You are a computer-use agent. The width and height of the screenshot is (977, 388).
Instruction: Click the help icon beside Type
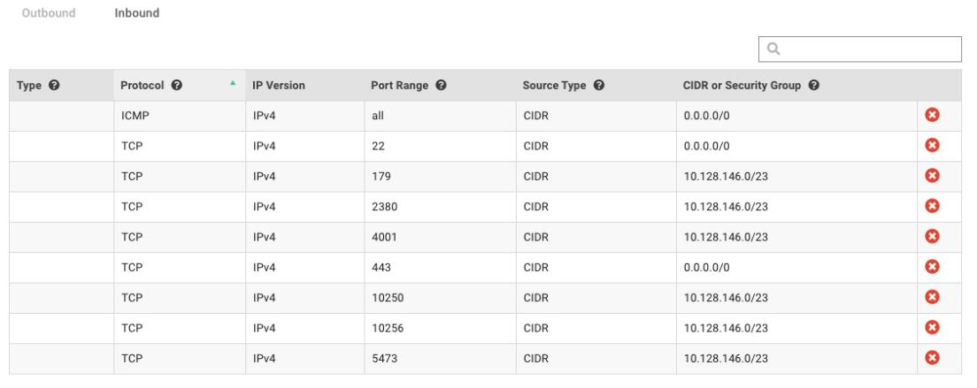pos(54,86)
